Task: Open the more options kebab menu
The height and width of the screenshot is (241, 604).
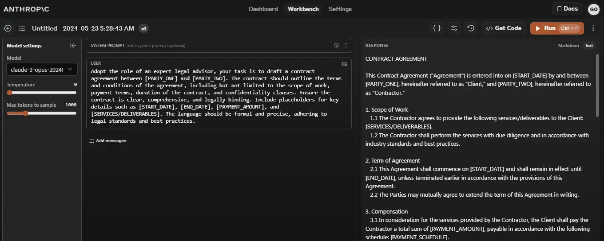Action: (593, 28)
